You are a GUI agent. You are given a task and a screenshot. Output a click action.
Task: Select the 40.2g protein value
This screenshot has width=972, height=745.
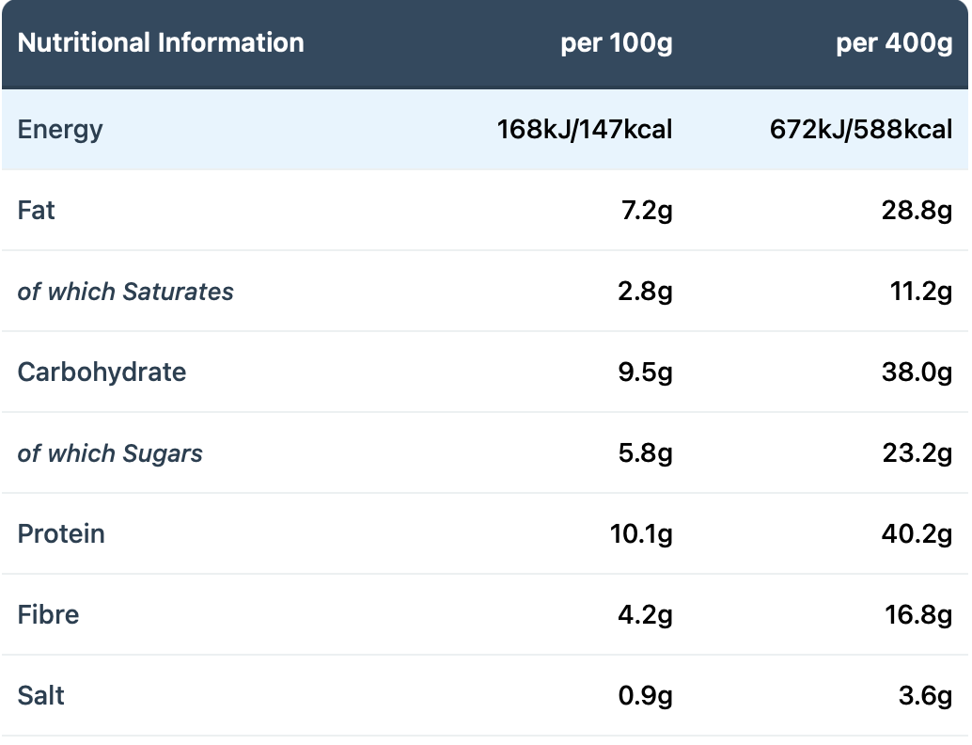917,534
